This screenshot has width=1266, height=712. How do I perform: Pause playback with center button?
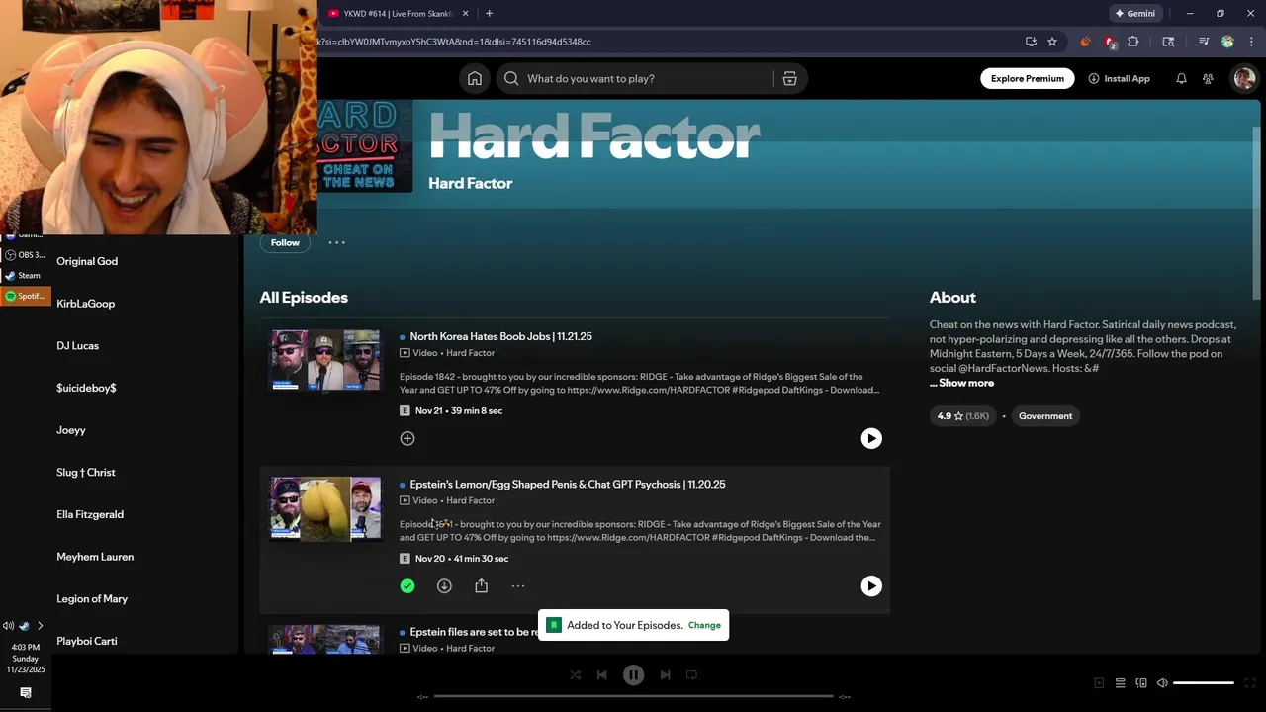pos(633,675)
